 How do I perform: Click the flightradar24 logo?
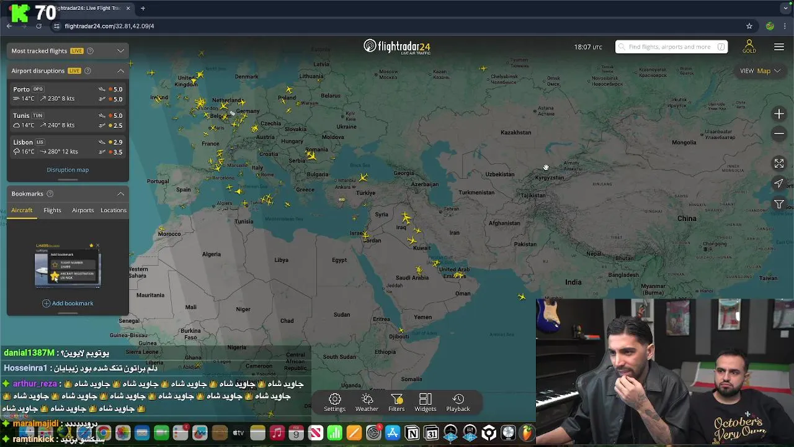[397, 47]
